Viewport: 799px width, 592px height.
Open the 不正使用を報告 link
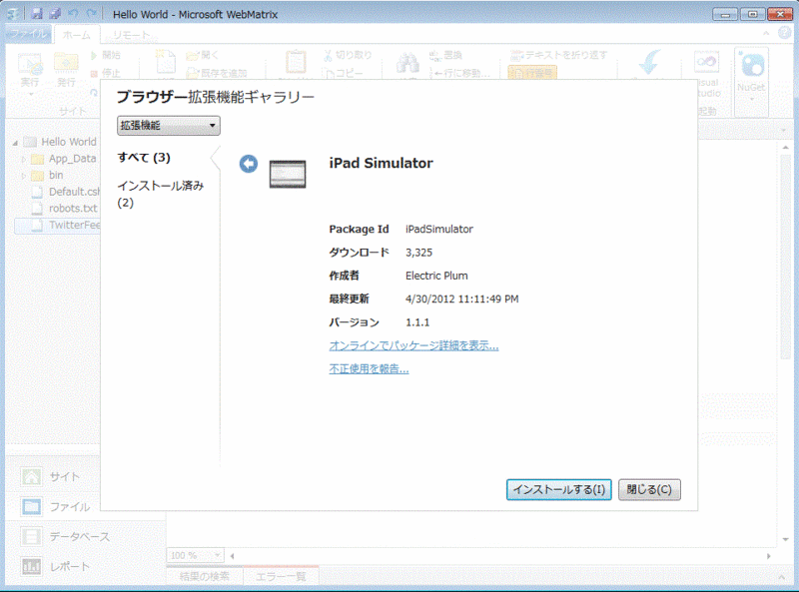pos(367,369)
